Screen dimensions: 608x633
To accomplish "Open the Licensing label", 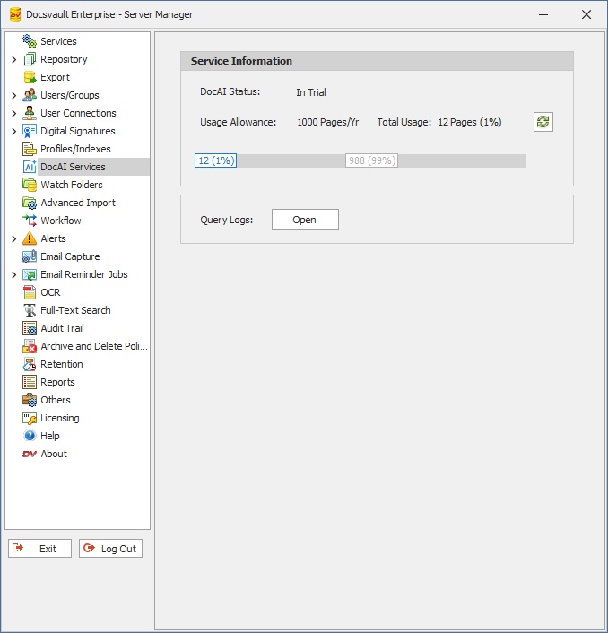I will pyautogui.click(x=60, y=418).
